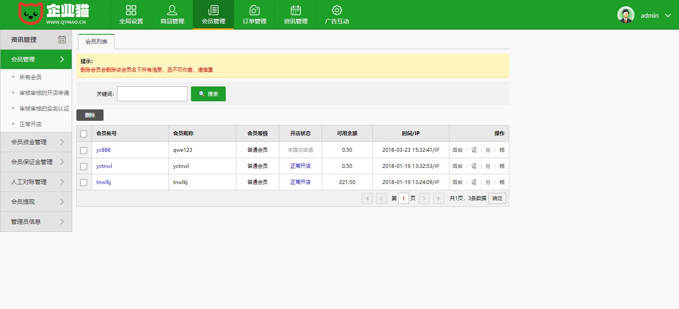Go to next page arrow in pagination
Image resolution: width=679 pixels, height=309 pixels.
(x=424, y=198)
